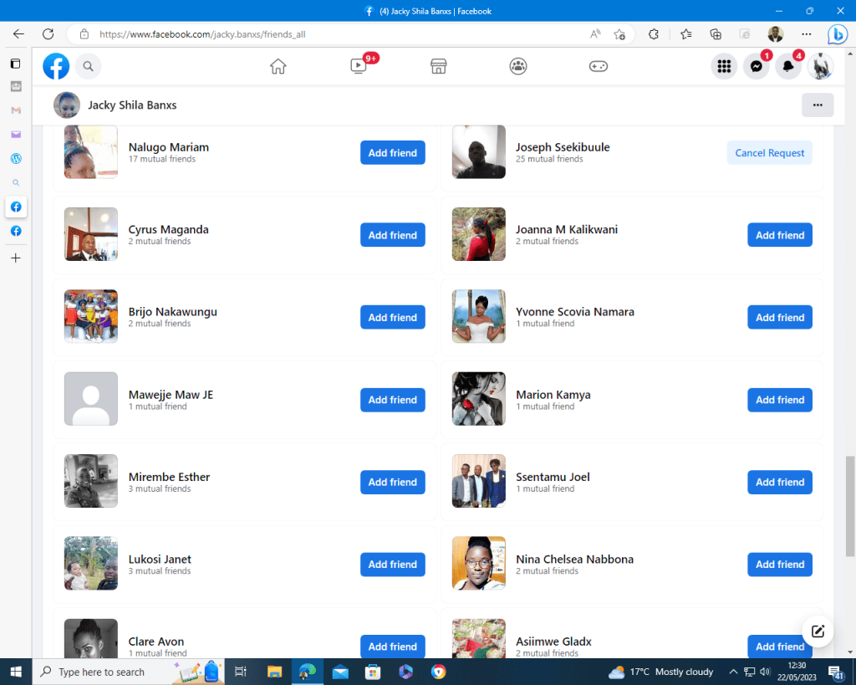The height and width of the screenshot is (685, 856).
Task: Start a new message with compose icon
Action: (818, 631)
